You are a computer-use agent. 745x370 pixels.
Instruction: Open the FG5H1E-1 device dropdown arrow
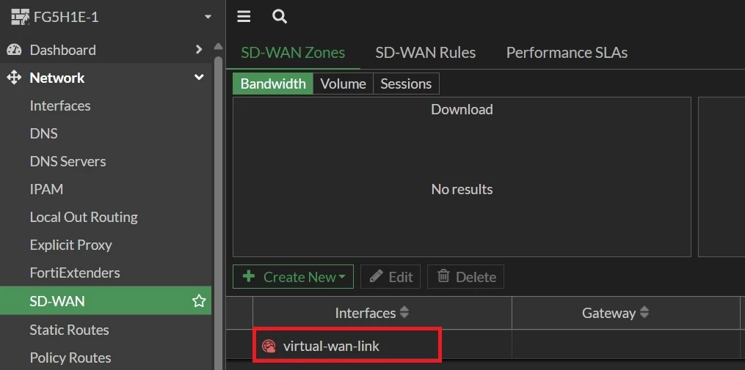(x=208, y=17)
